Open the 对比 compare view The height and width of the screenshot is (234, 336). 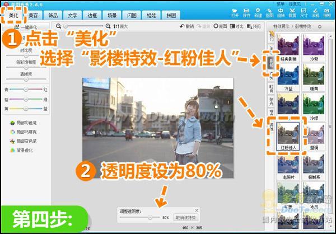pyautogui.click(x=236, y=26)
